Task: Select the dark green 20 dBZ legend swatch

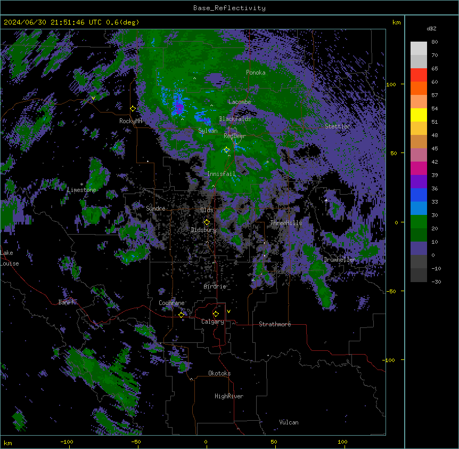Action: [419, 235]
